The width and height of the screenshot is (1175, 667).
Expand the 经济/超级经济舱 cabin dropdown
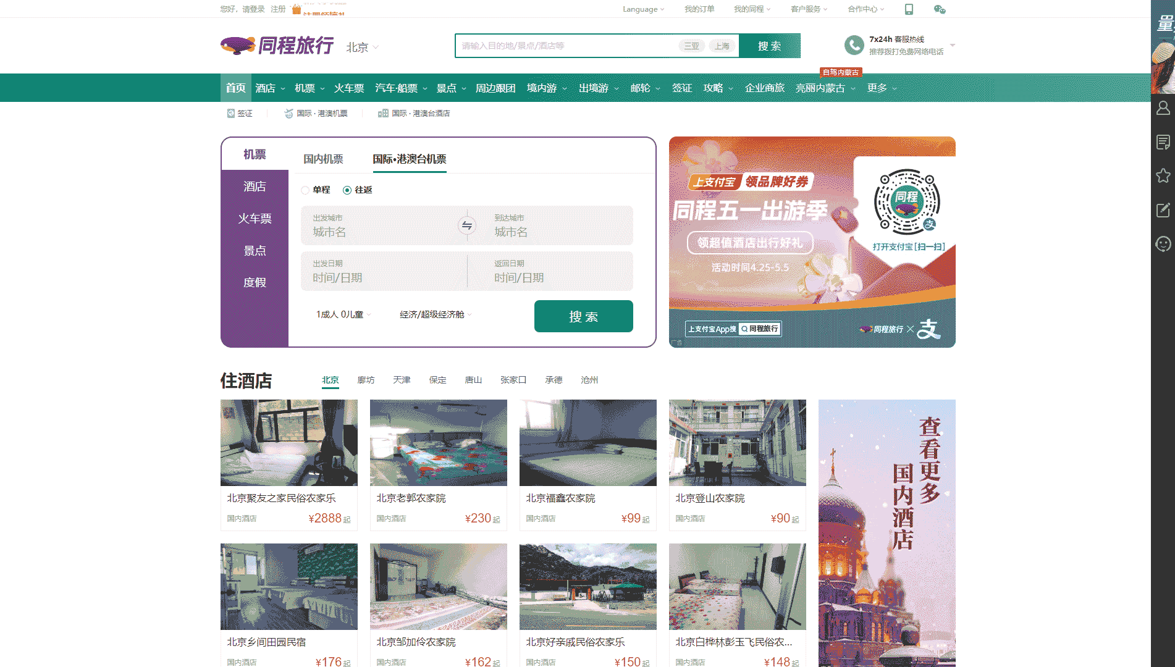[436, 315]
